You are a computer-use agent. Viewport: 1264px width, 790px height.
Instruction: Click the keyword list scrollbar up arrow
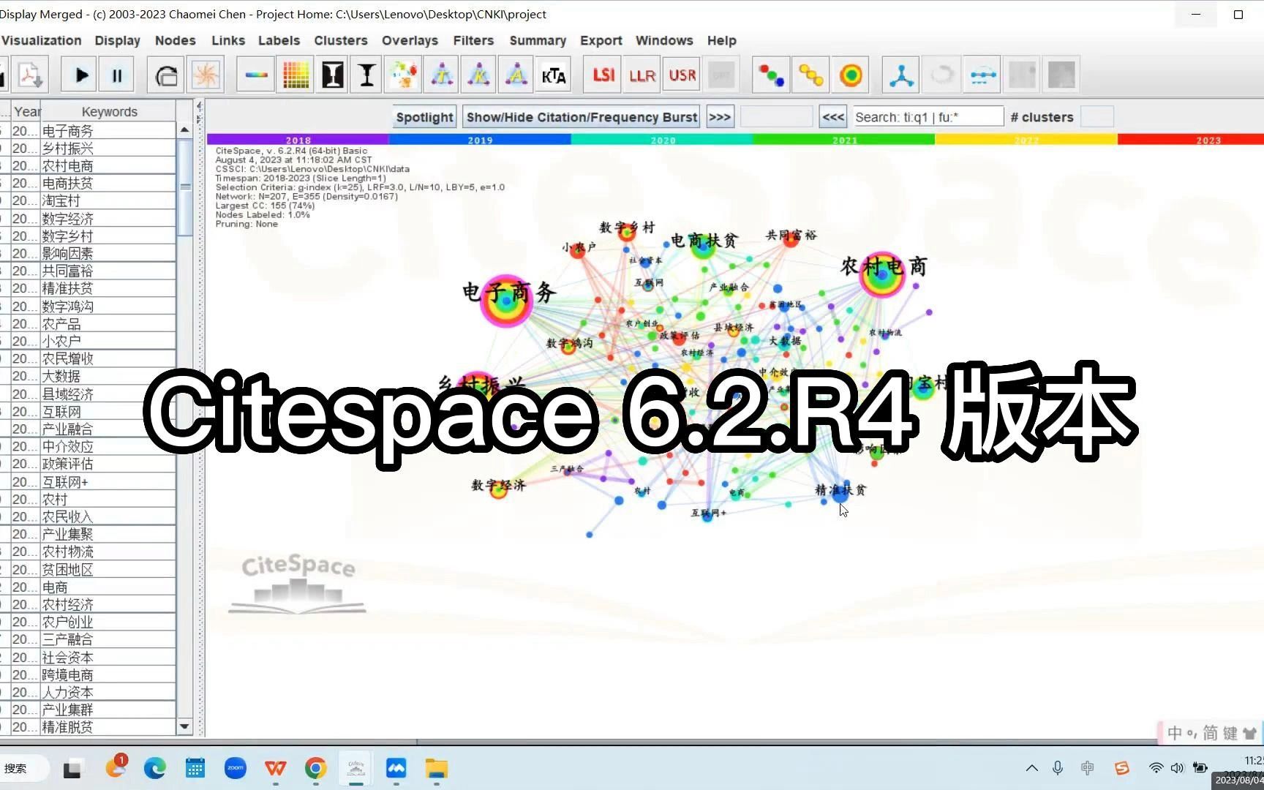(184, 129)
